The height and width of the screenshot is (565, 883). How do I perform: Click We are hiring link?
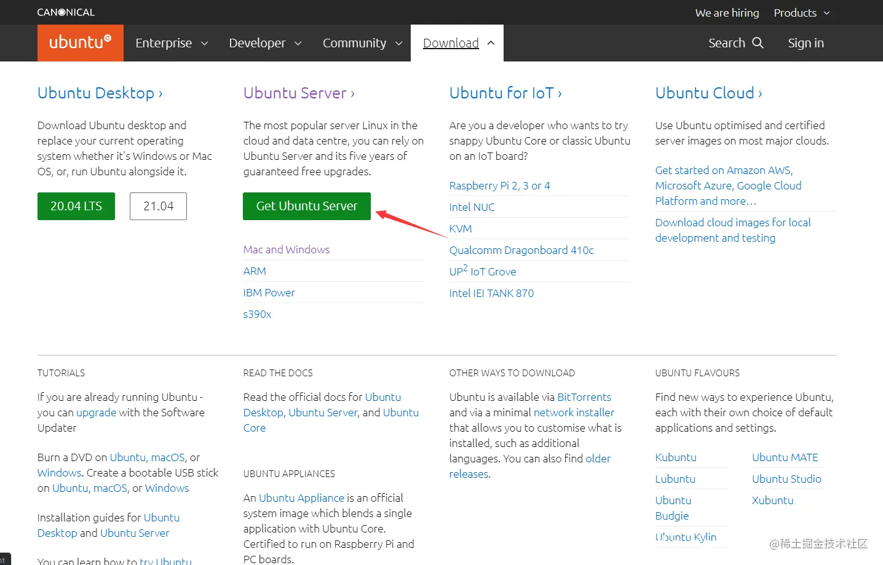[727, 13]
